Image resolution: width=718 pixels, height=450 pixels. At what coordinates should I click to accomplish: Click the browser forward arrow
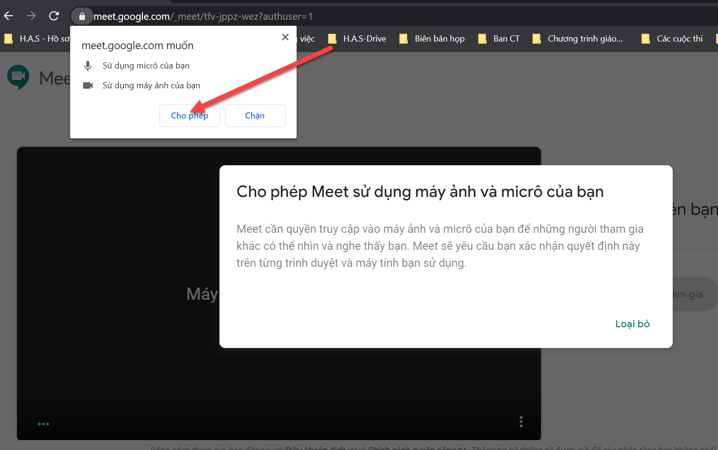click(x=31, y=16)
